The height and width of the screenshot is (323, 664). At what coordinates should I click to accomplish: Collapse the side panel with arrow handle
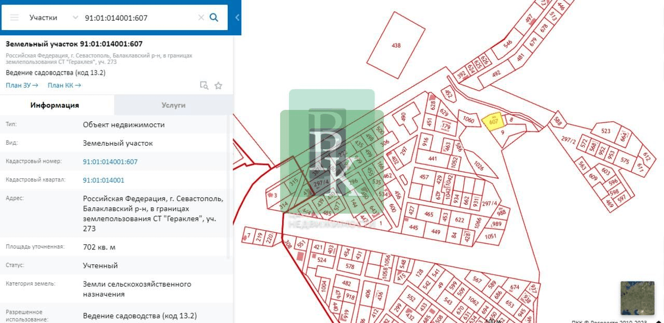[x=237, y=18]
